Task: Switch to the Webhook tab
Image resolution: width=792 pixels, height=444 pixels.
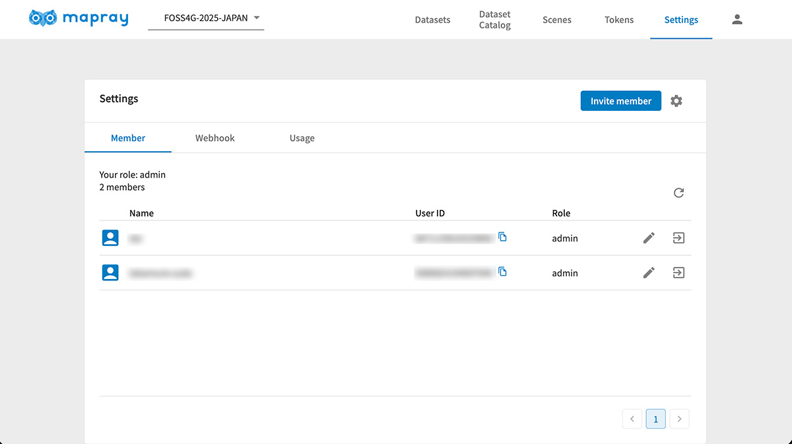Action: coord(214,138)
